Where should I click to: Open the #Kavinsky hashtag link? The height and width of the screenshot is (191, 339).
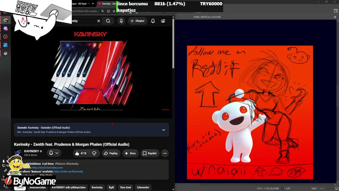[x=72, y=164]
